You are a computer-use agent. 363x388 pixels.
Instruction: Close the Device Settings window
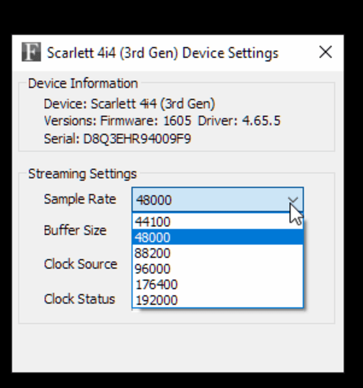(x=326, y=52)
